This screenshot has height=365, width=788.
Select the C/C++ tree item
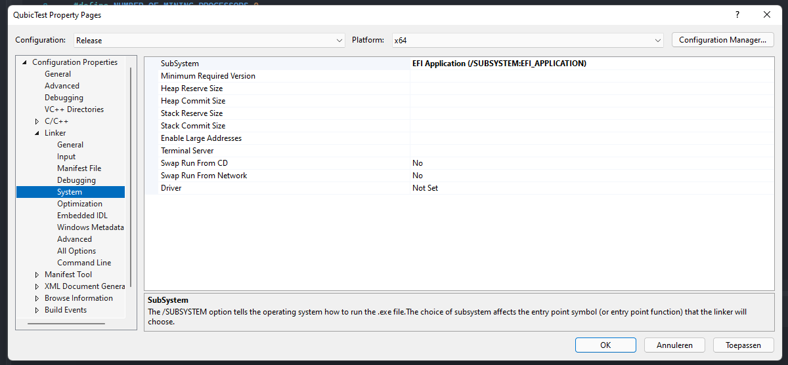tap(56, 121)
